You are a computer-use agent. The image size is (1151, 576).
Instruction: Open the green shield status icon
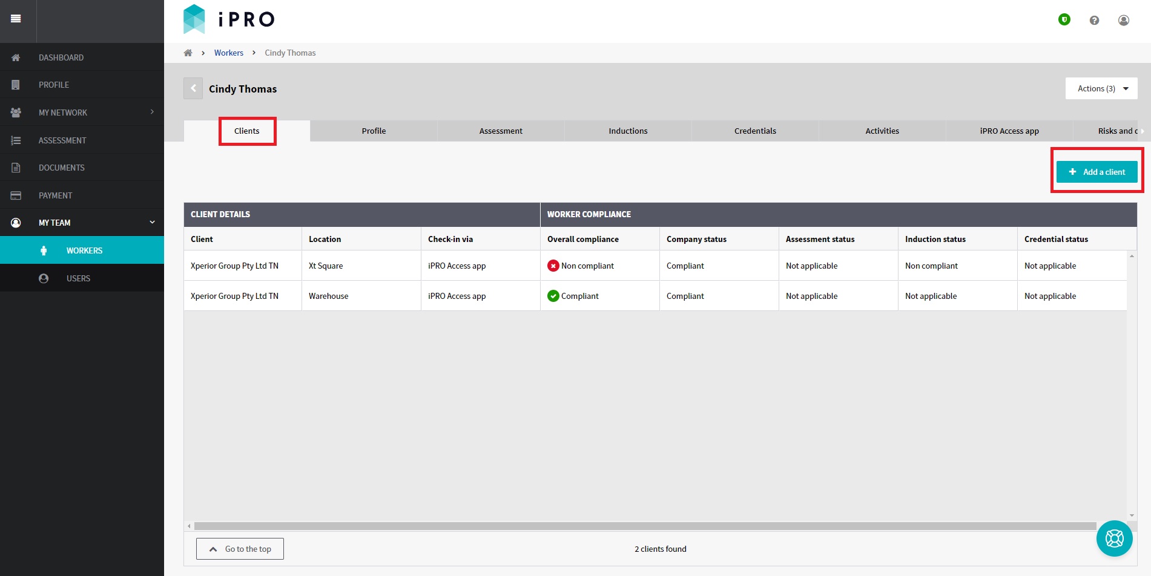[1064, 19]
